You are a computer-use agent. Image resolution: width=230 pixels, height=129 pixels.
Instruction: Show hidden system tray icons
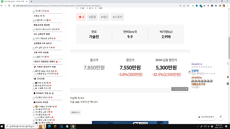pos(198,126)
